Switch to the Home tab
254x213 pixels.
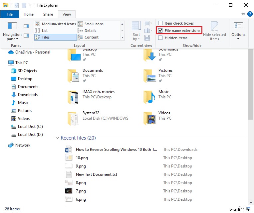tap(29, 14)
